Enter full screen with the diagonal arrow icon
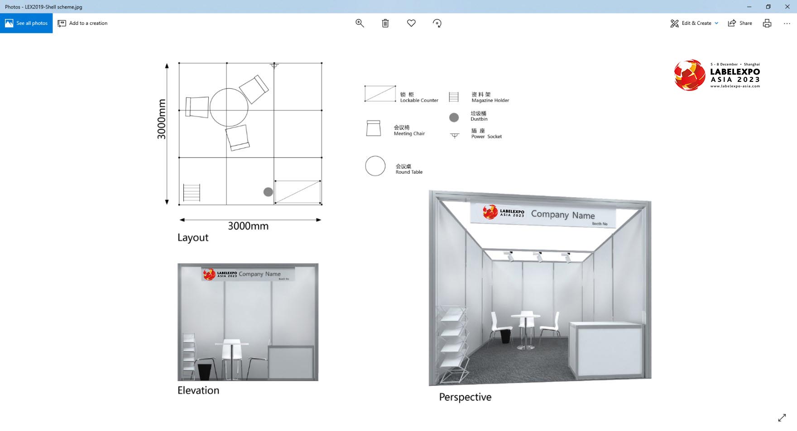The height and width of the screenshot is (431, 797). tap(782, 417)
